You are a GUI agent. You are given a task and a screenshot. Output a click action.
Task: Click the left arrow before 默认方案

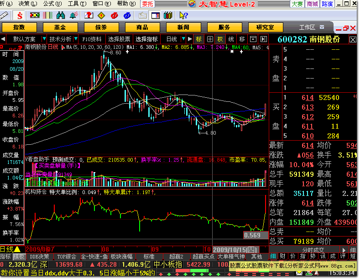[3, 39]
